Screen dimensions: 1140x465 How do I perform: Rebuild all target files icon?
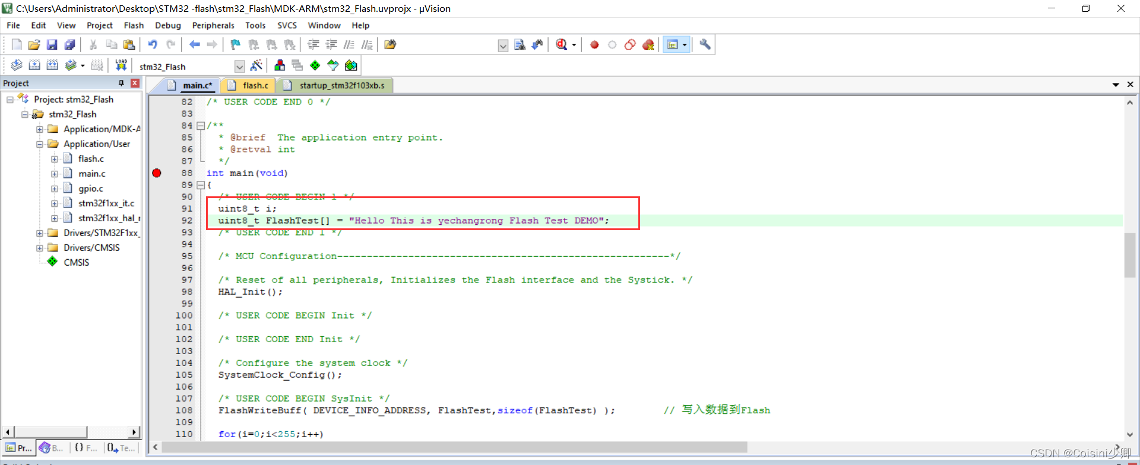[52, 65]
